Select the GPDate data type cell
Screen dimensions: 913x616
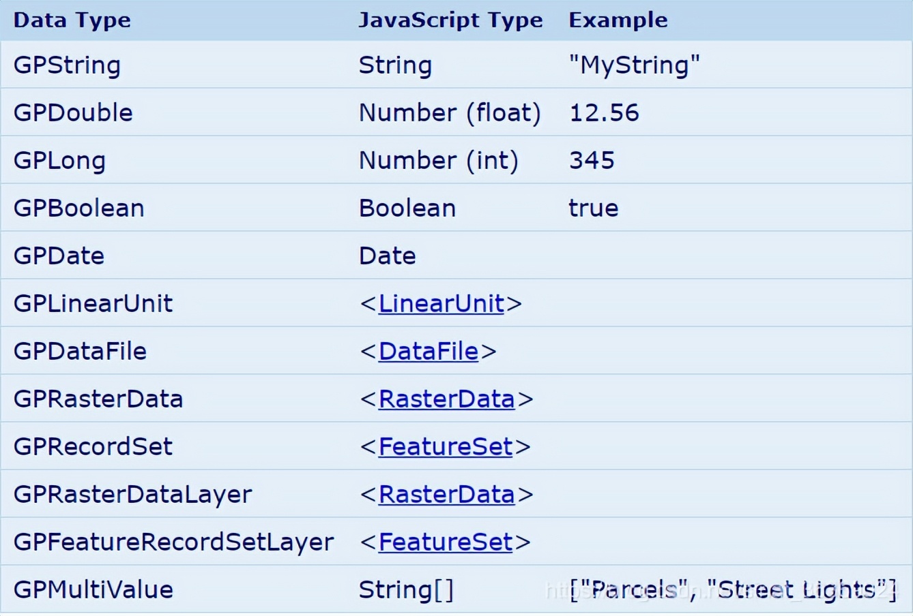coord(59,256)
